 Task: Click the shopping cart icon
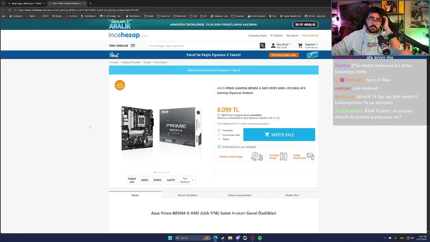(300, 45)
